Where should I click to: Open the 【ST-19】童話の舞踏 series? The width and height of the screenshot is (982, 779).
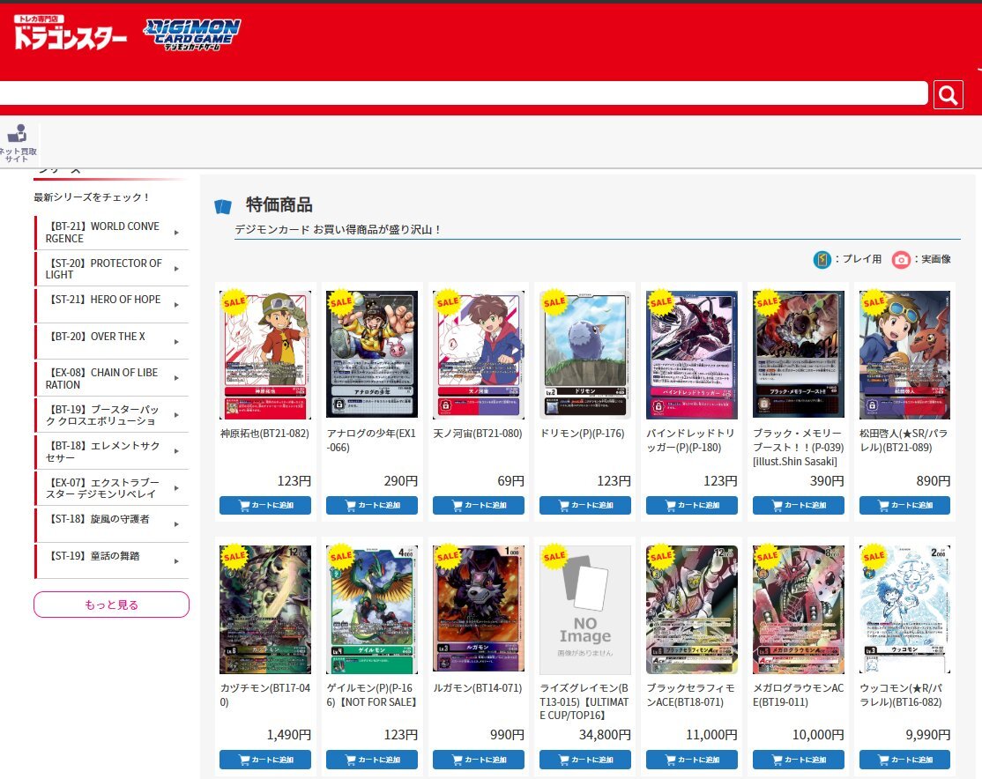[x=112, y=561]
